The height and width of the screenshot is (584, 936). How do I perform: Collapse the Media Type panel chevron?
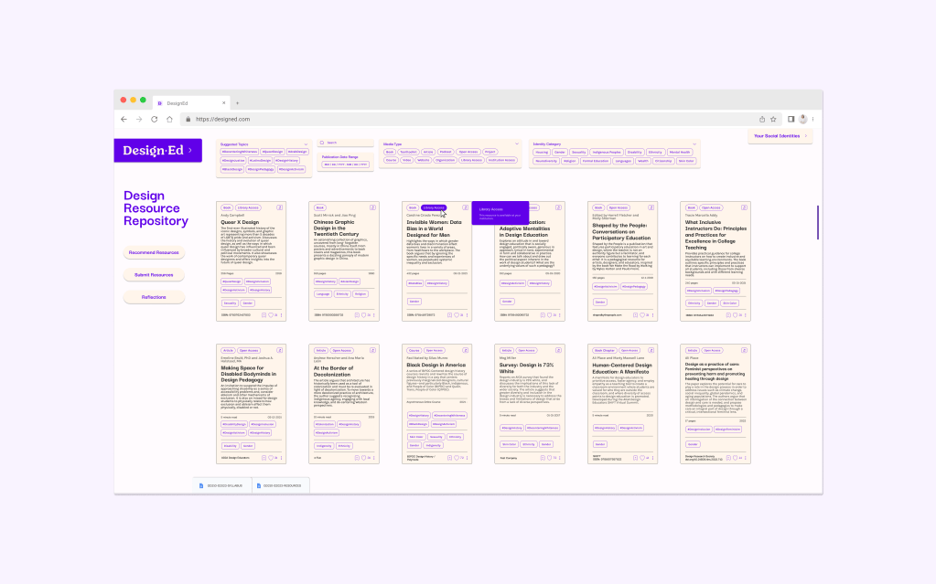(518, 143)
